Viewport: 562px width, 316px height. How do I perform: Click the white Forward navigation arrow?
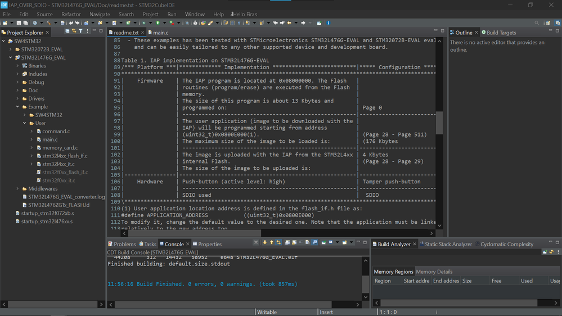point(303,23)
